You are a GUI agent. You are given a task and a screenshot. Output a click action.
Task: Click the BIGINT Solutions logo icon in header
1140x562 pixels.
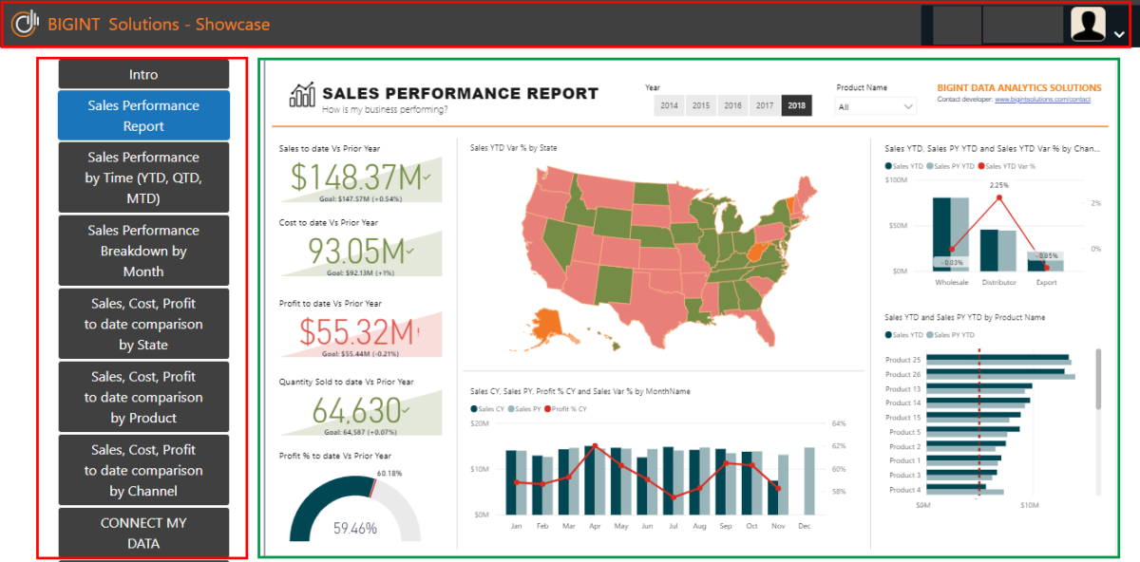coord(26,23)
